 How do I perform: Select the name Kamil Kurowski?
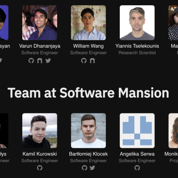[x=40, y=154]
